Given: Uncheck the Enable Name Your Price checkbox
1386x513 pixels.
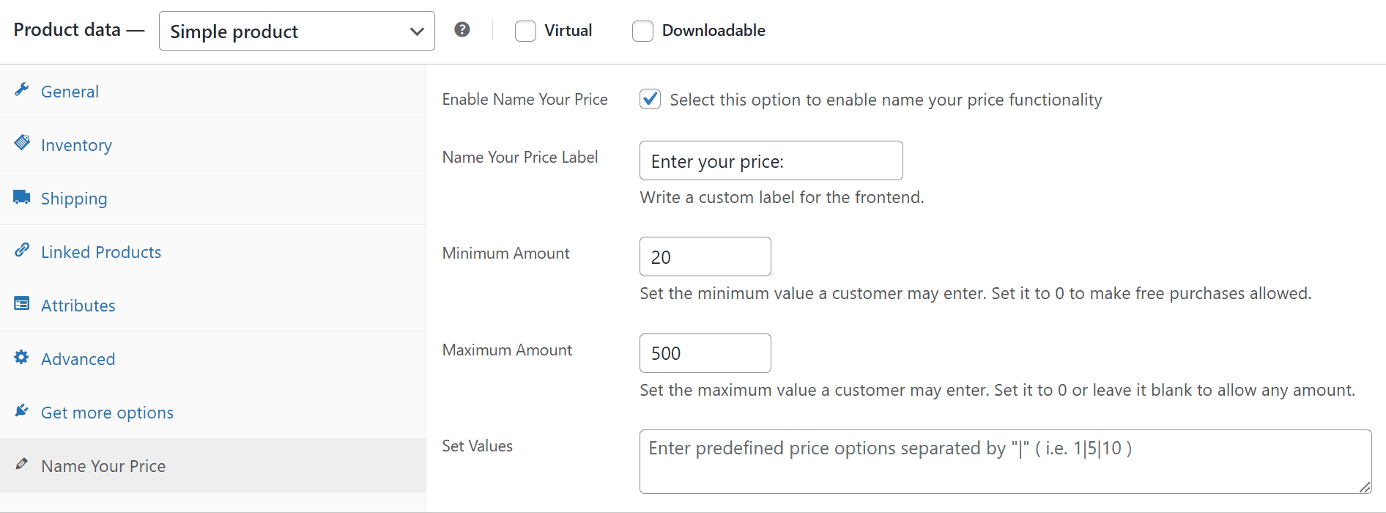Looking at the screenshot, I should (650, 99).
